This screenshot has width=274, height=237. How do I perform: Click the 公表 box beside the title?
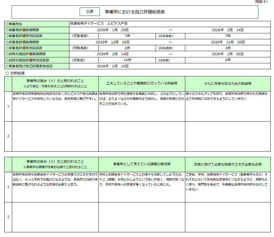coord(90,12)
